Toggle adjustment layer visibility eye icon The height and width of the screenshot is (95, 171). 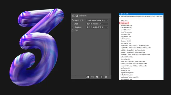101,77
